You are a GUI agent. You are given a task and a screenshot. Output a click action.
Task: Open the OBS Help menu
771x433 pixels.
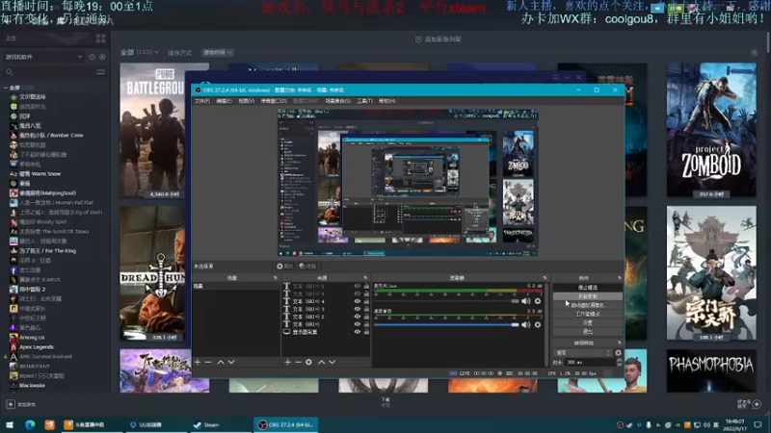(x=387, y=101)
